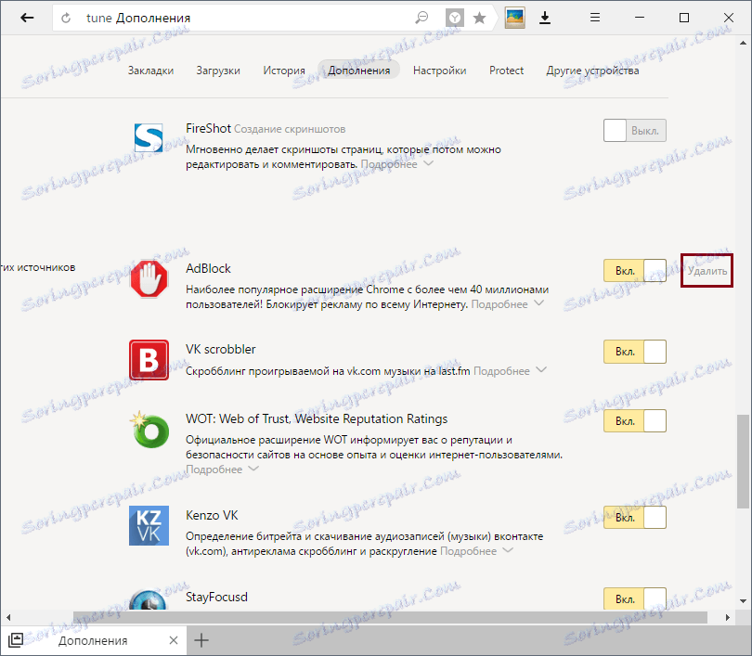Click the Yandex Y icon in address bar
The width and height of the screenshot is (752, 656).
pos(455,19)
